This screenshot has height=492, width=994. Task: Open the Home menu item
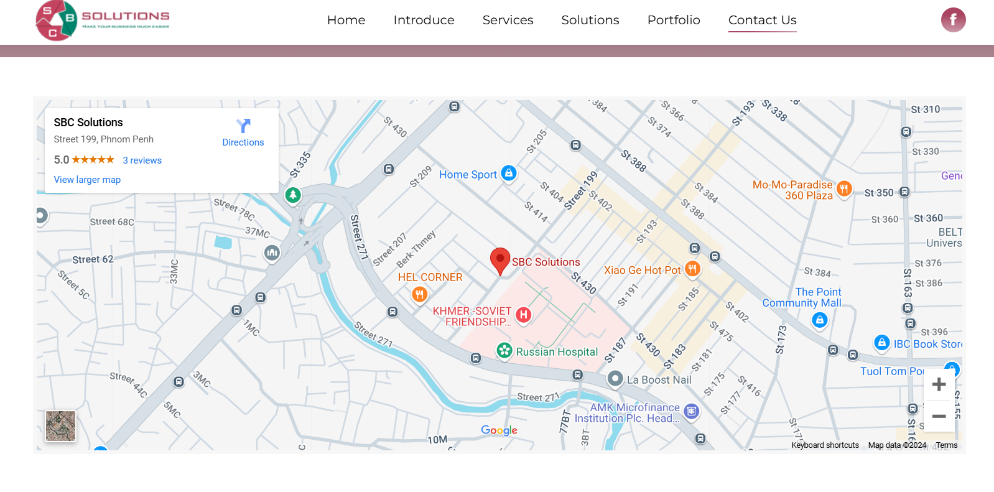[346, 20]
